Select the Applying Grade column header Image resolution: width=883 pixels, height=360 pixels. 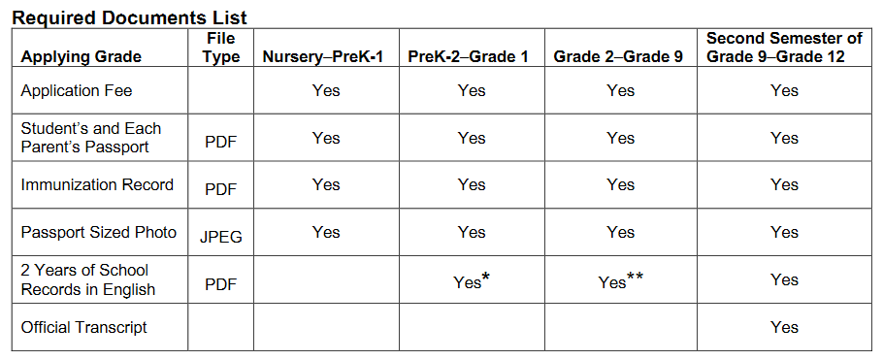tap(82, 57)
